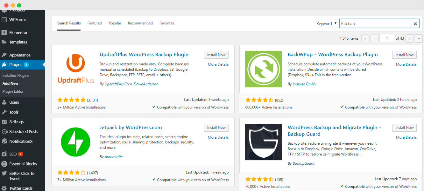This screenshot has width=424, height=191.
Task: Click the Yoast SEO icon
Action: pyautogui.click(x=4, y=154)
